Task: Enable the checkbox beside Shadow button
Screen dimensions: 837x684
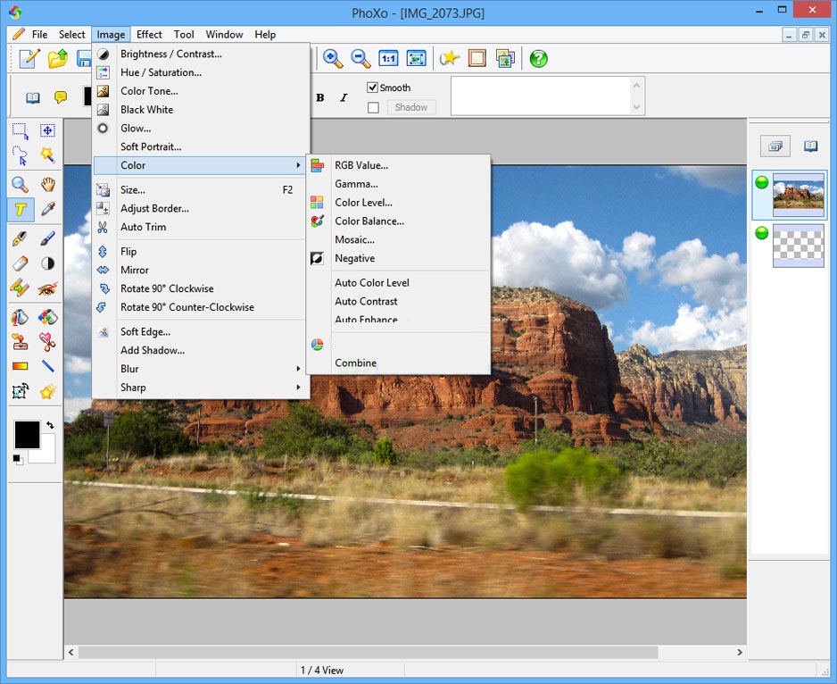Action: 373,107
